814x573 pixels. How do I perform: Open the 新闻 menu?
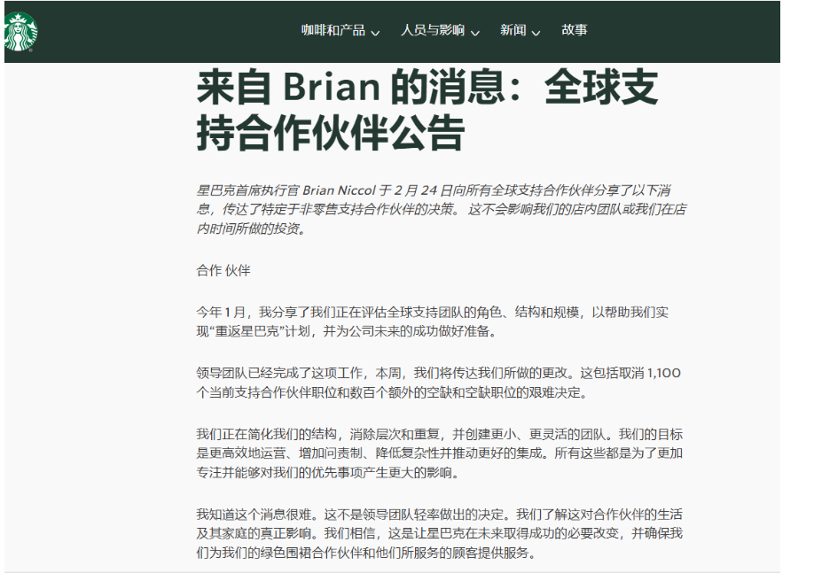(x=513, y=31)
